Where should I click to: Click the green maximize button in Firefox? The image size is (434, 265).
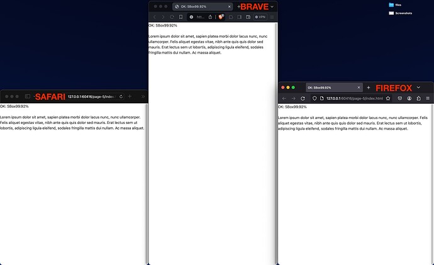tap(293, 87)
